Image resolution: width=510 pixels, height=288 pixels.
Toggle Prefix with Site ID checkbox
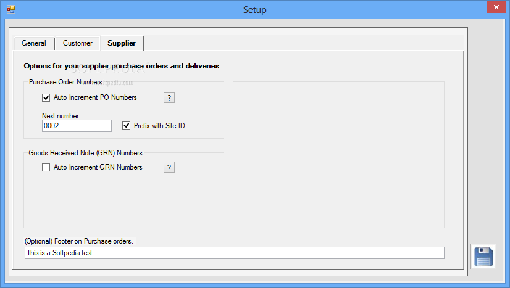point(126,126)
